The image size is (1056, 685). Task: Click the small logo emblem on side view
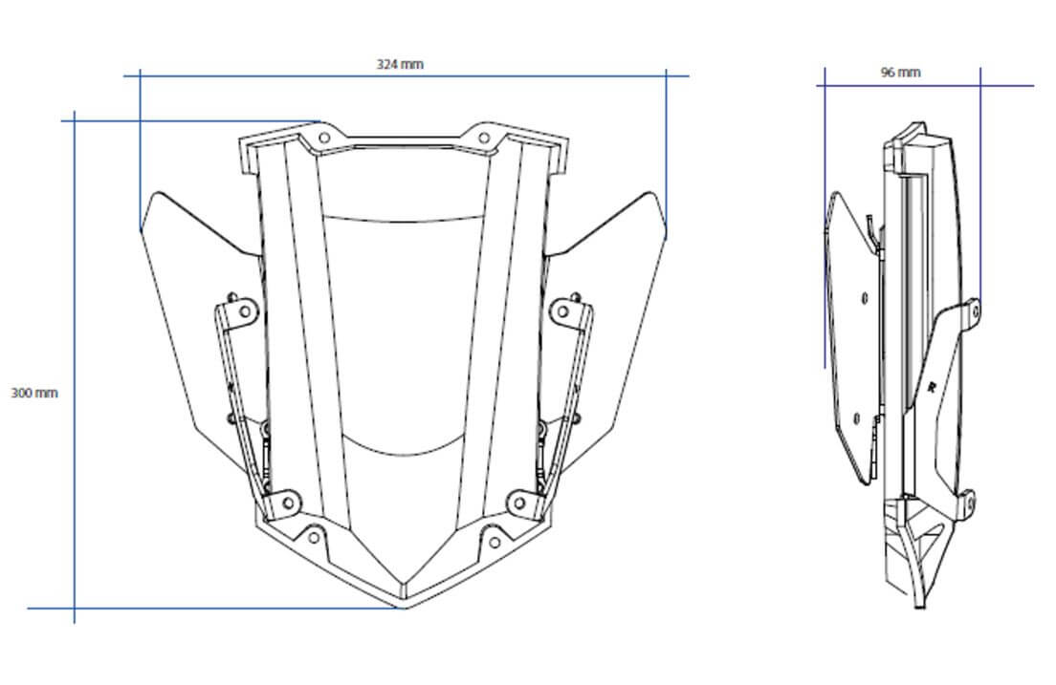click(x=931, y=386)
